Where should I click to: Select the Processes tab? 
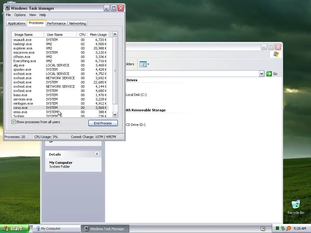(x=36, y=23)
